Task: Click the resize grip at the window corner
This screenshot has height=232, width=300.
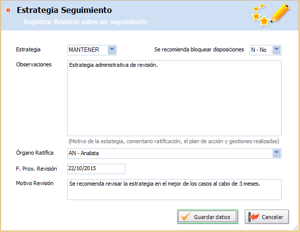Action: [296, 228]
